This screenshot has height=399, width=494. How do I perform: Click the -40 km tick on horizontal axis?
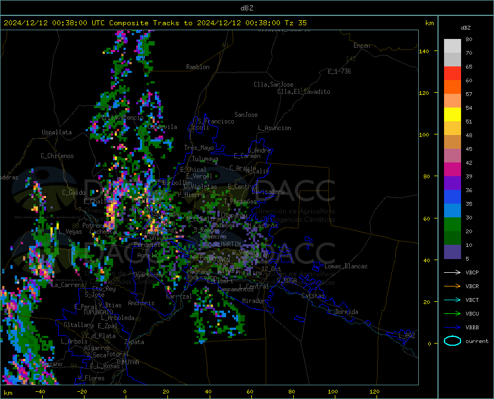[40, 391]
